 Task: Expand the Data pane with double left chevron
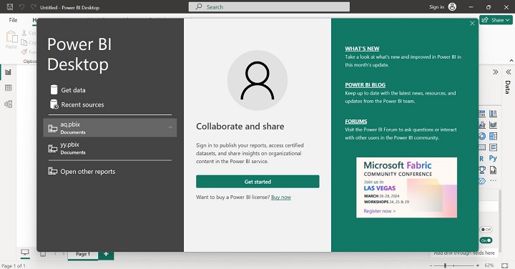[x=509, y=72]
